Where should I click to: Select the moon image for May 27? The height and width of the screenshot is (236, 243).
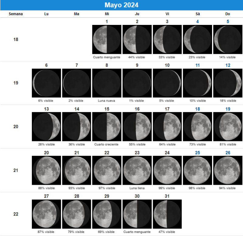(x=46, y=214)
